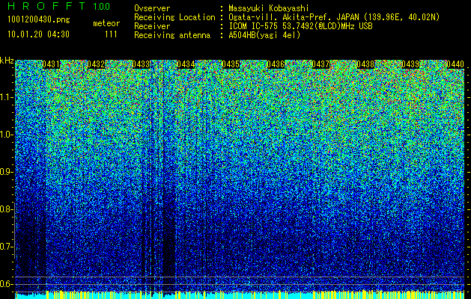
Task: Click the file name 1001200430.png
Action: pyautogui.click(x=39, y=20)
